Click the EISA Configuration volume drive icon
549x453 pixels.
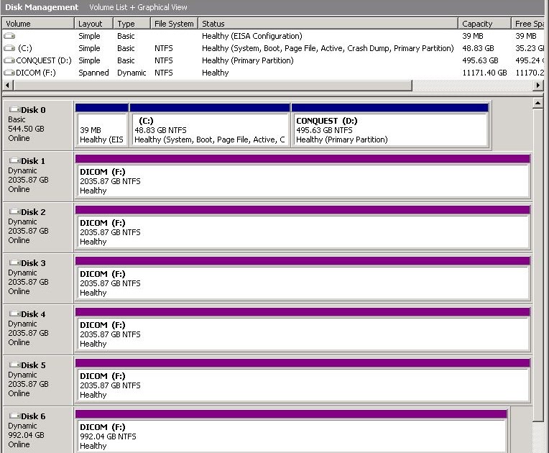(9, 36)
